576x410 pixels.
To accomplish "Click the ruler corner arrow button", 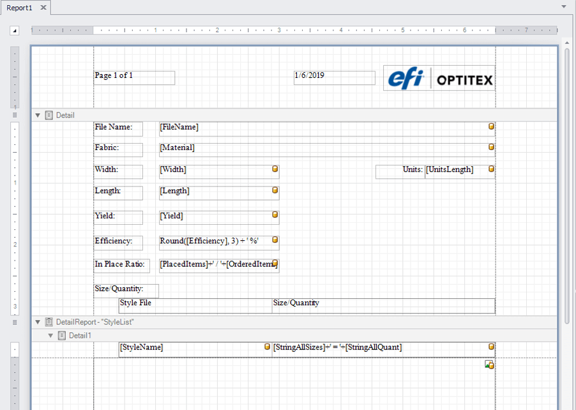I will tap(15, 30).
